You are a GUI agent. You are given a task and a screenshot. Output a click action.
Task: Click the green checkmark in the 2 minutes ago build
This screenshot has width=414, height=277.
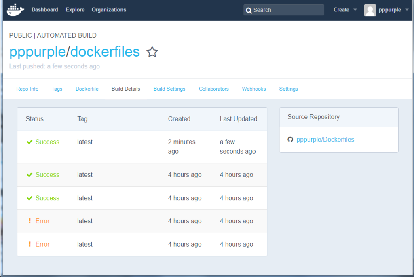pyautogui.click(x=30, y=142)
